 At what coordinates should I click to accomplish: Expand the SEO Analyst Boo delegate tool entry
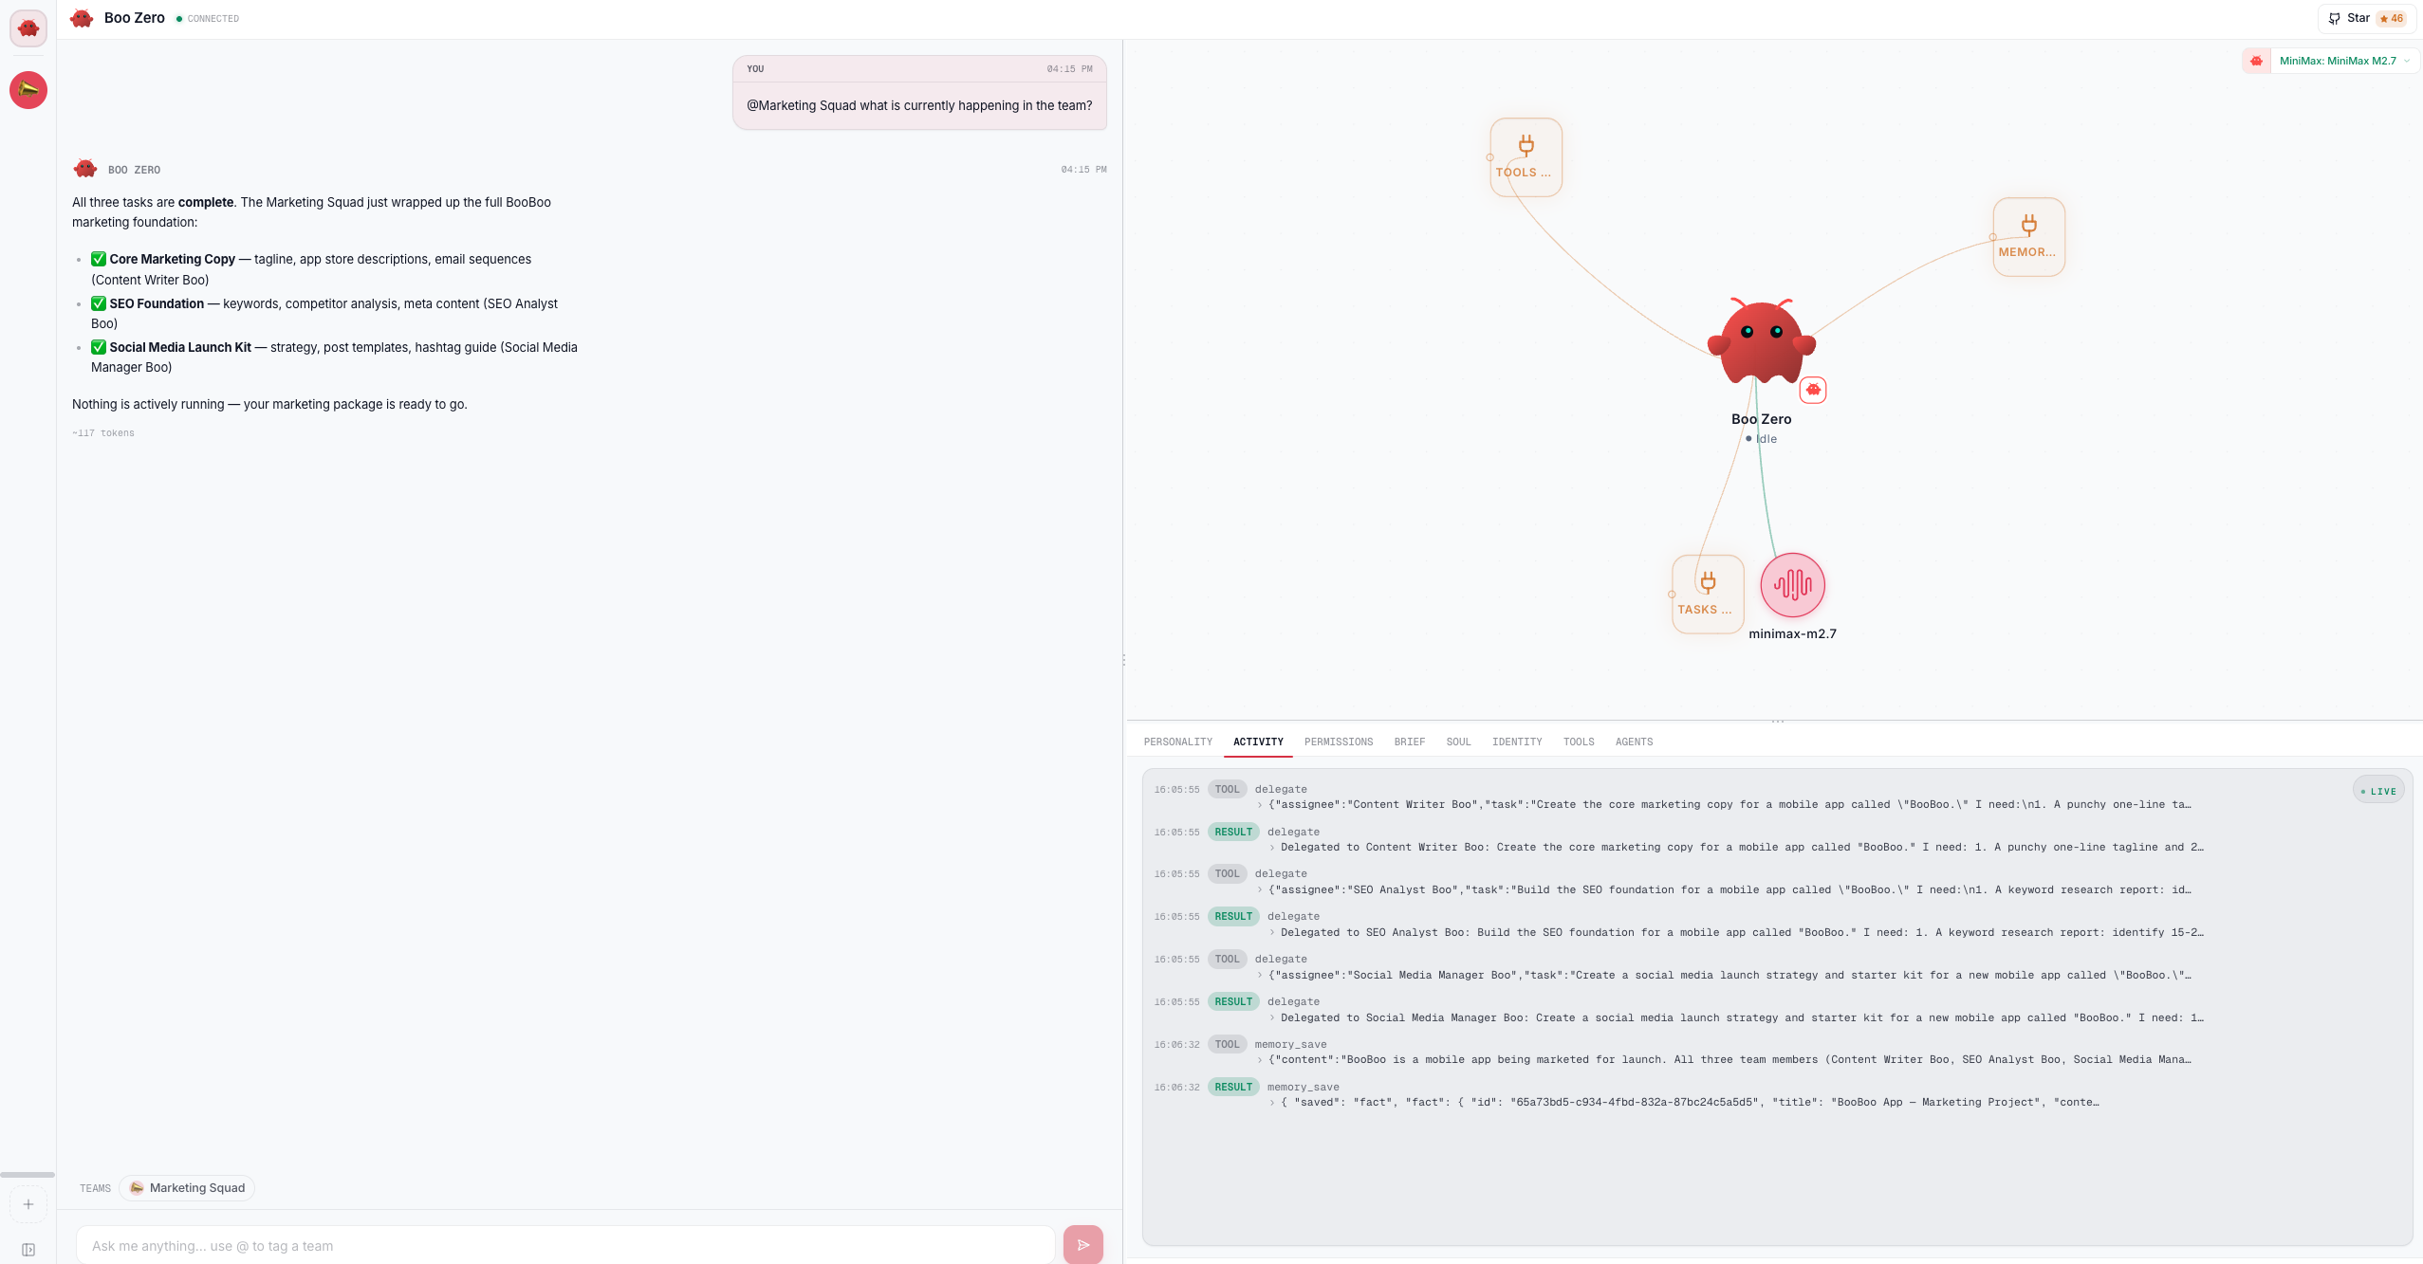click(x=1724, y=889)
